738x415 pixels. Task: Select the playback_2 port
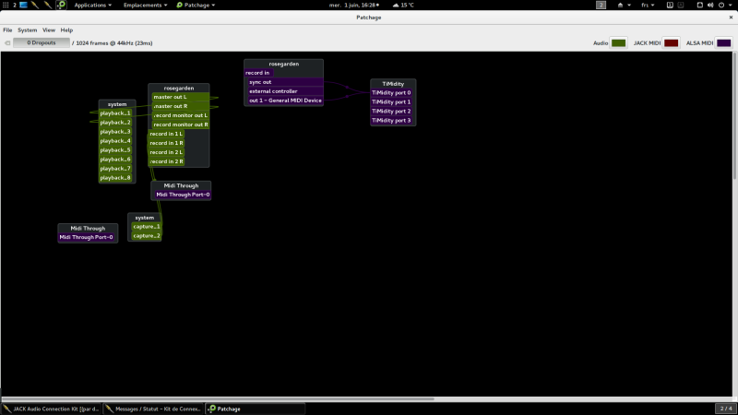115,123
